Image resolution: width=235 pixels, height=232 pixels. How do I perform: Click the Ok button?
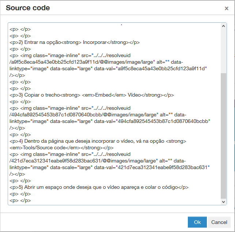pos(197,222)
